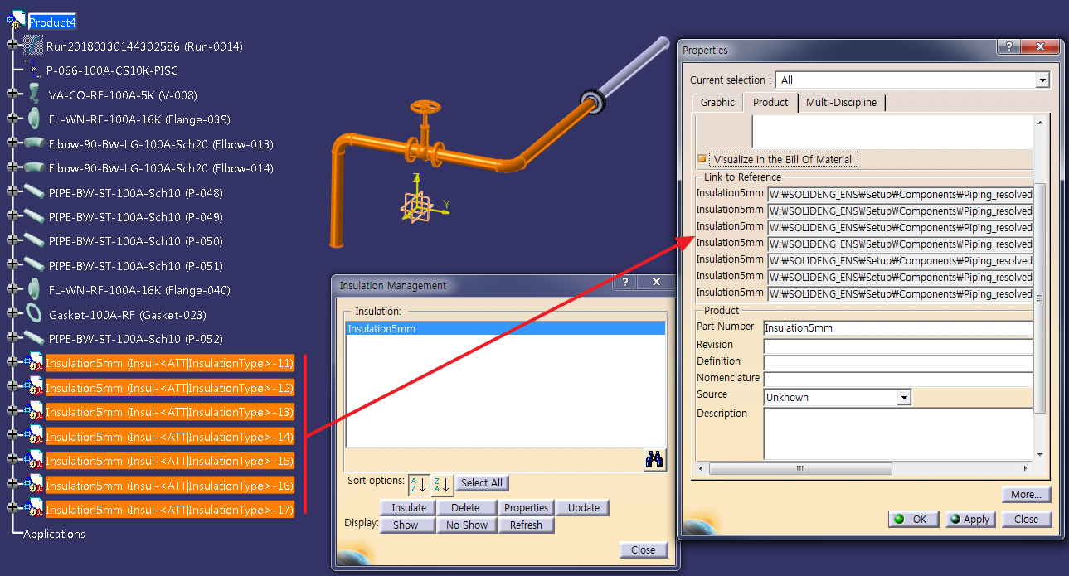Click Close button at bottom of Properties dialog
This screenshot has height=576, width=1069.
point(1026,519)
